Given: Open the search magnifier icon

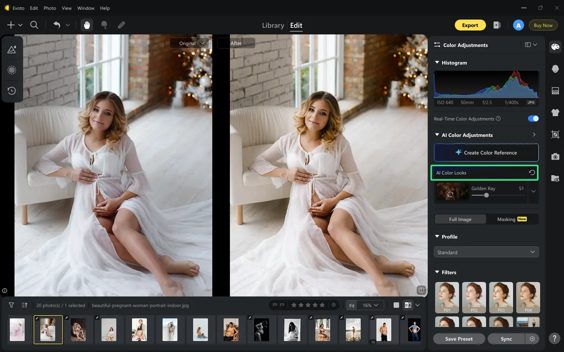Looking at the screenshot, I should coord(34,25).
